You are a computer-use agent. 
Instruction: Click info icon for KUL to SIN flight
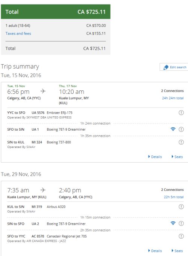pos(181,207)
